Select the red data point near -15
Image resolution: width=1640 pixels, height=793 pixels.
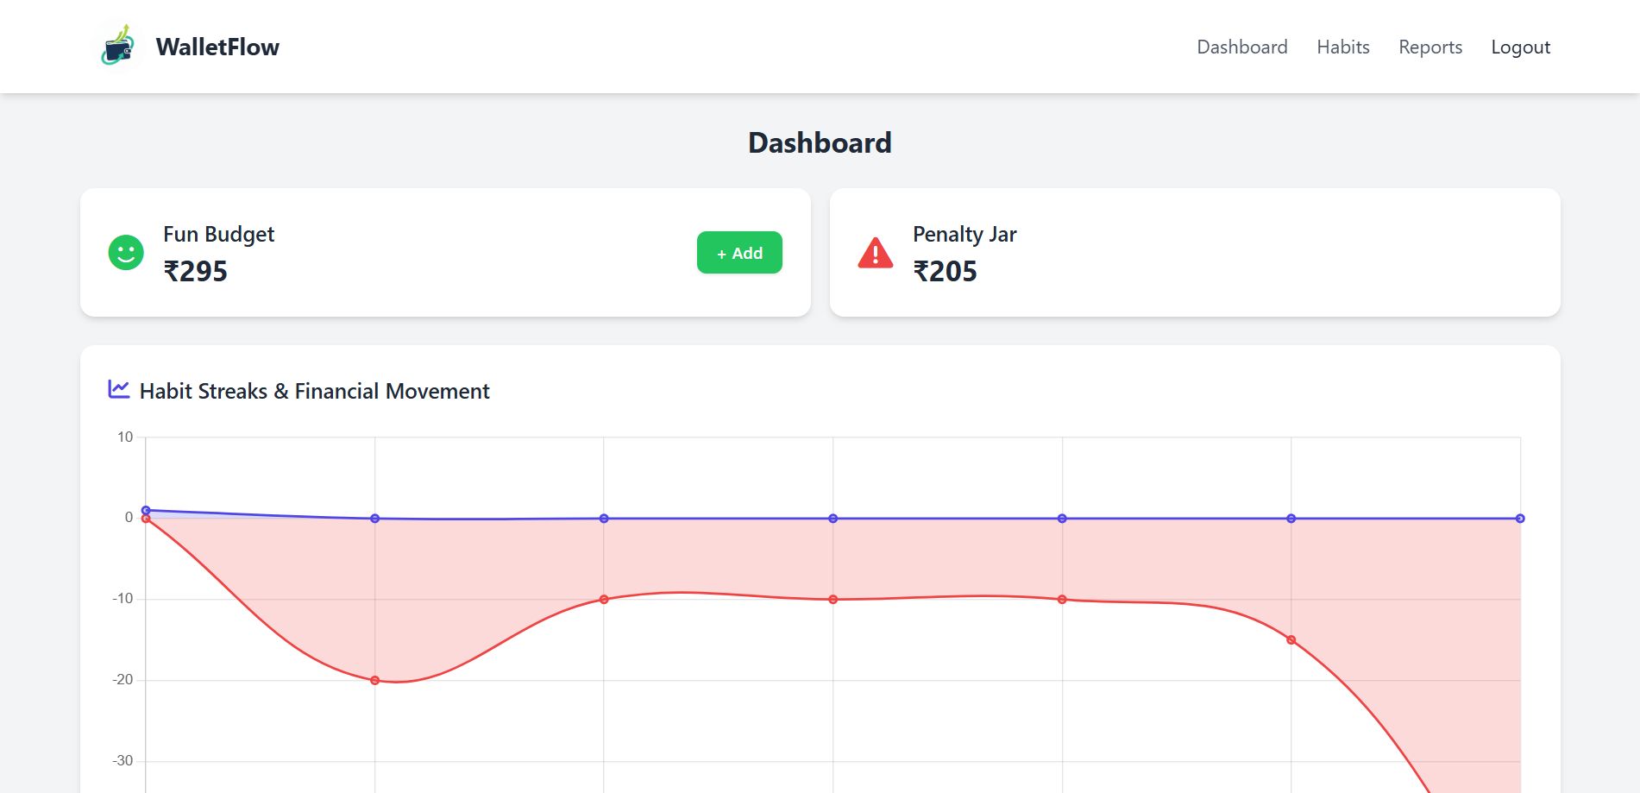(1291, 640)
